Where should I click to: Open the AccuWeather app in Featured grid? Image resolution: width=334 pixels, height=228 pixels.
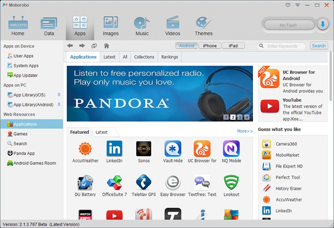click(85, 152)
